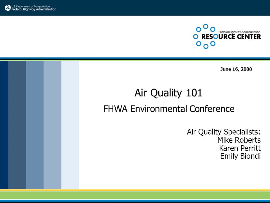Select the name 'Mike Roberts'
Viewport: 270px width, 203px height.
pos(239,140)
